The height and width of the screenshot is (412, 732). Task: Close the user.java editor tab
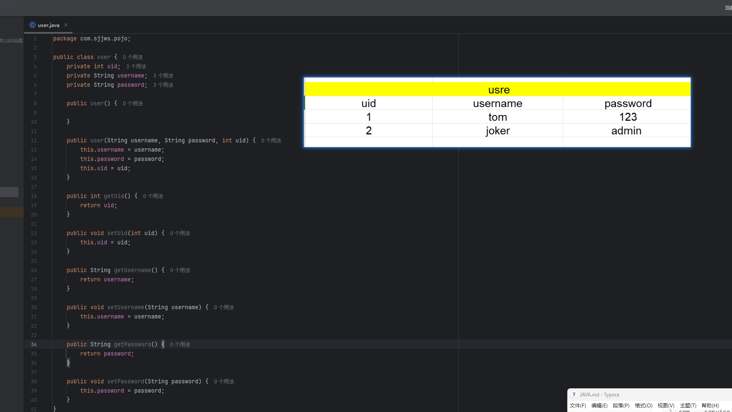pyautogui.click(x=66, y=25)
